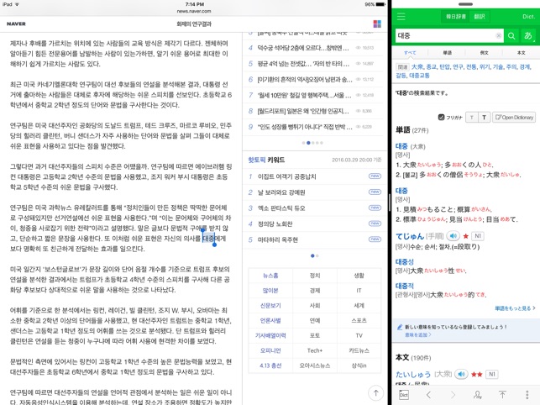Open the Dict. menu at top right
The width and height of the screenshot is (540, 405).
pyautogui.click(x=528, y=17)
